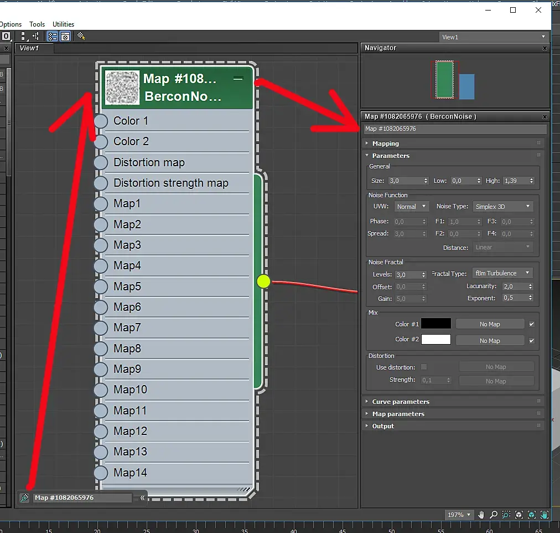Click the node name field at bottom-left
This screenshot has width=560, height=533.
coord(82,498)
